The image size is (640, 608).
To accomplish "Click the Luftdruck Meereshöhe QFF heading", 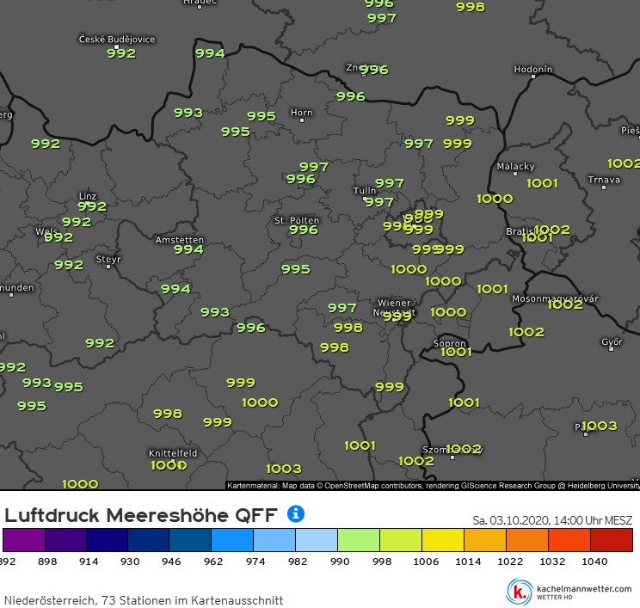I will point(141,515).
